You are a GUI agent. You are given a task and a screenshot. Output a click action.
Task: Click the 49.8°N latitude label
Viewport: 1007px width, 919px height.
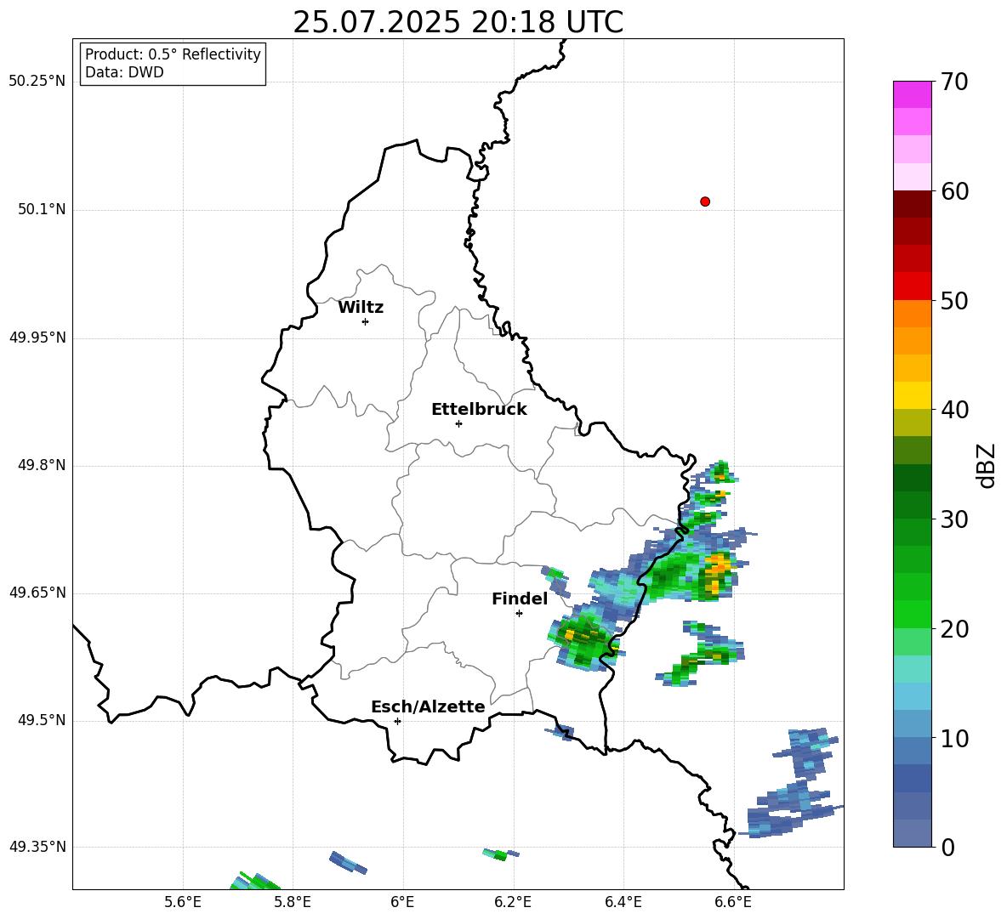[x=42, y=465]
